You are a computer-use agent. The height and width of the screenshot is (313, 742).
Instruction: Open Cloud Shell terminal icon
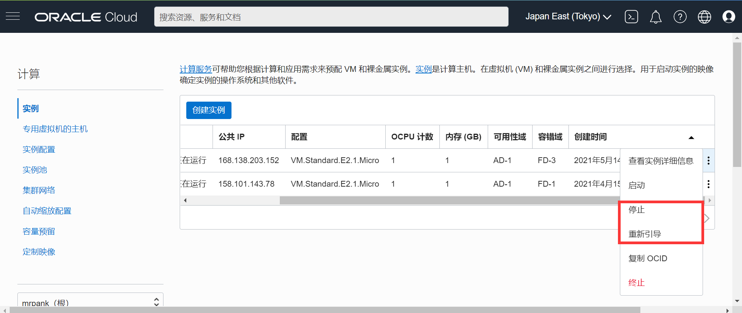[x=631, y=17]
